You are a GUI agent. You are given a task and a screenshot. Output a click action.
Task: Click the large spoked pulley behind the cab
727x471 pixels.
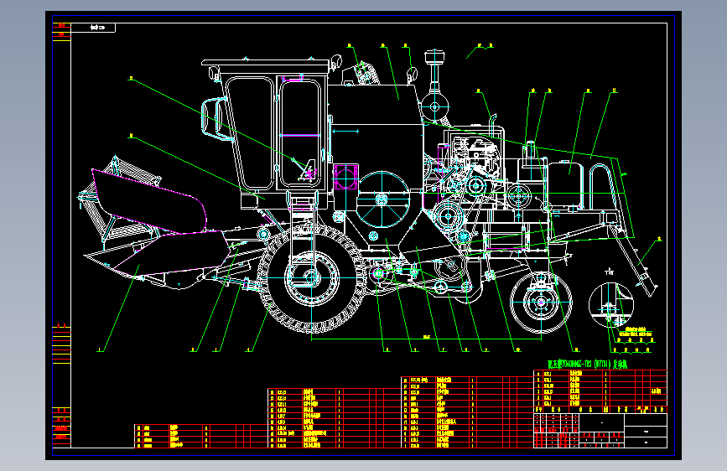click(x=382, y=199)
